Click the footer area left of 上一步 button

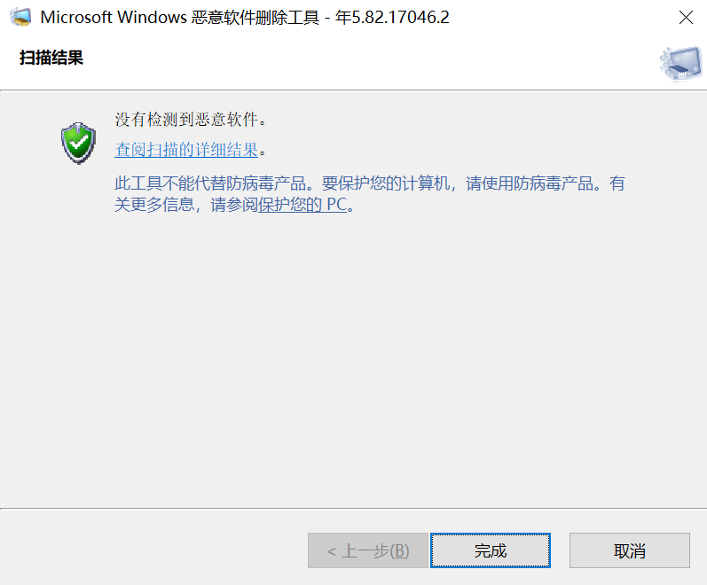(153, 550)
